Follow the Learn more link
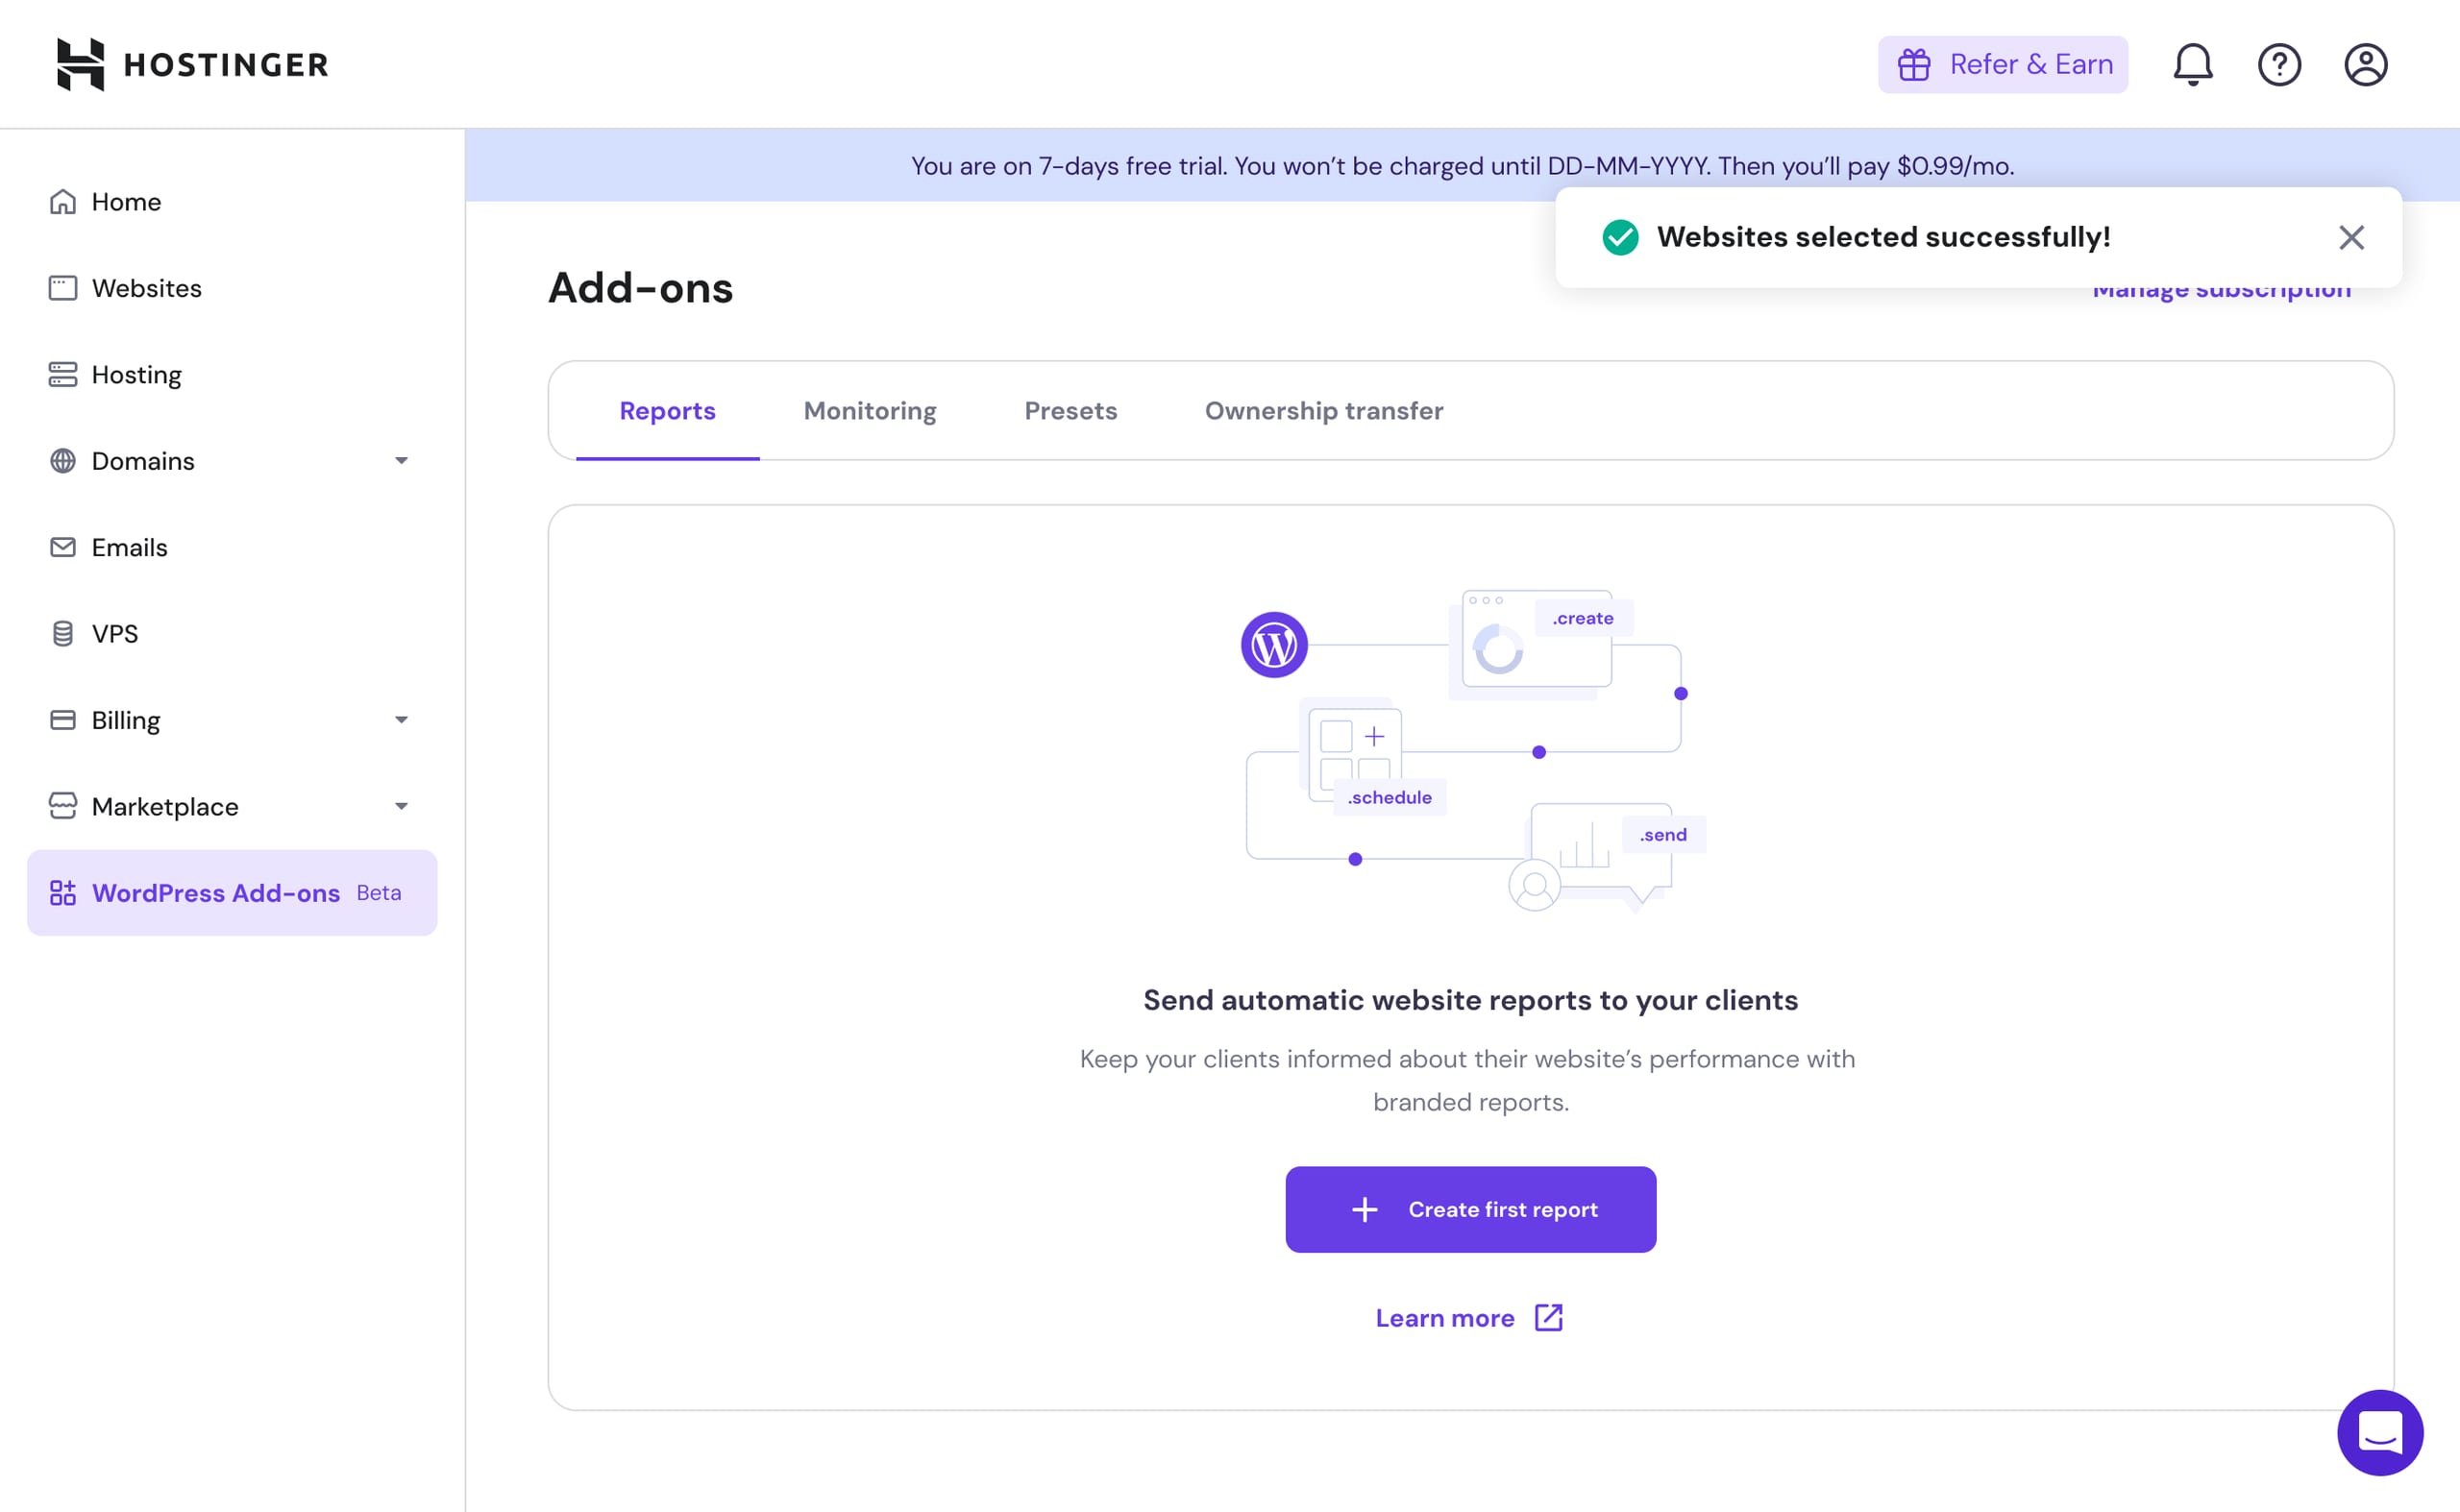This screenshot has width=2460, height=1512. coord(1444,1318)
